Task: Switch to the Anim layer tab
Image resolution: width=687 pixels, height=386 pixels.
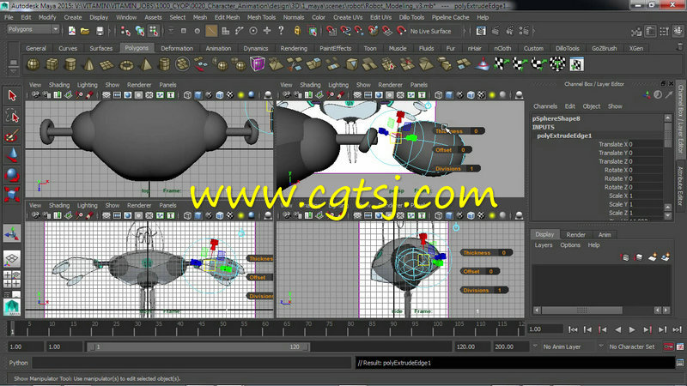Action: coord(605,234)
